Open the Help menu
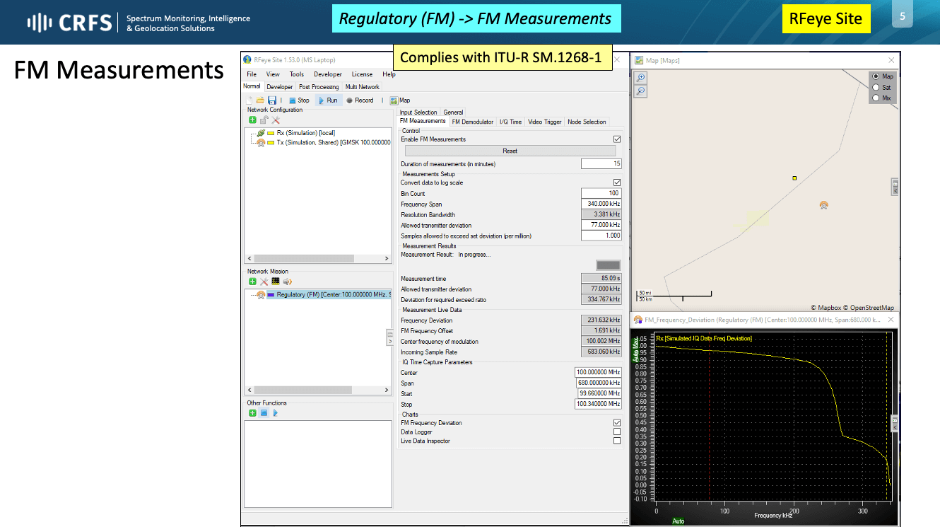Image resolution: width=940 pixels, height=527 pixels. click(x=389, y=74)
